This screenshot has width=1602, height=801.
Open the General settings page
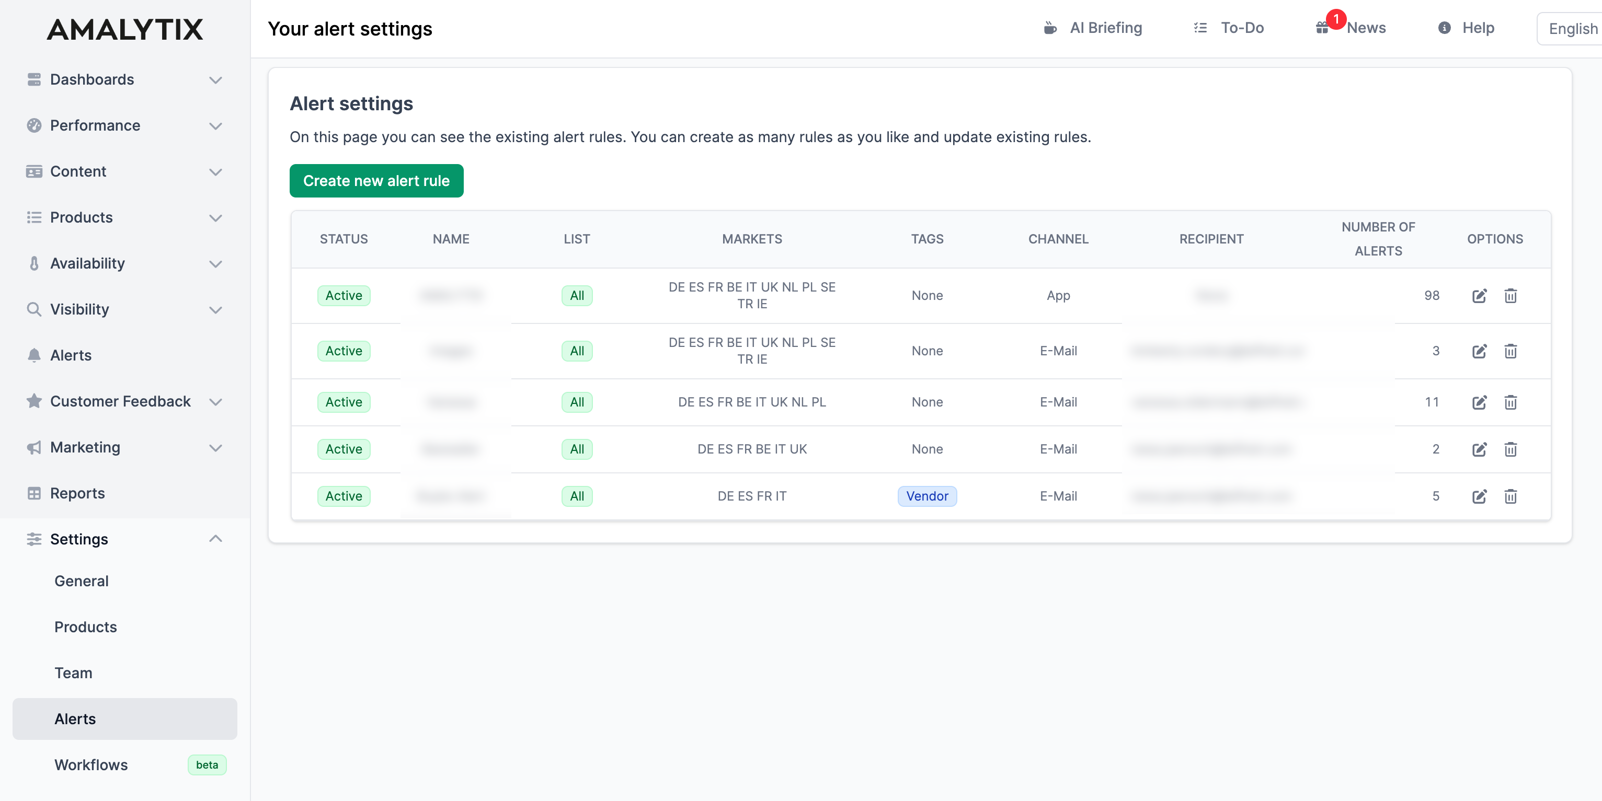pyautogui.click(x=81, y=581)
